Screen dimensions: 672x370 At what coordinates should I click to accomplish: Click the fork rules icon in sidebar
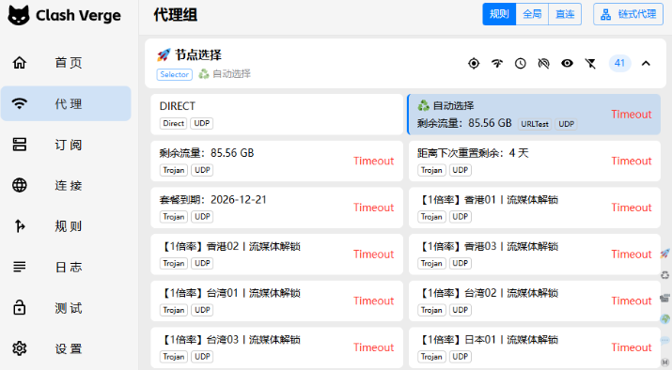tap(20, 225)
